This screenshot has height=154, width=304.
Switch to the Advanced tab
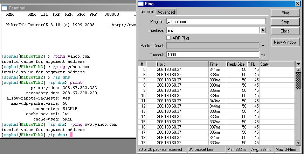[166, 12]
